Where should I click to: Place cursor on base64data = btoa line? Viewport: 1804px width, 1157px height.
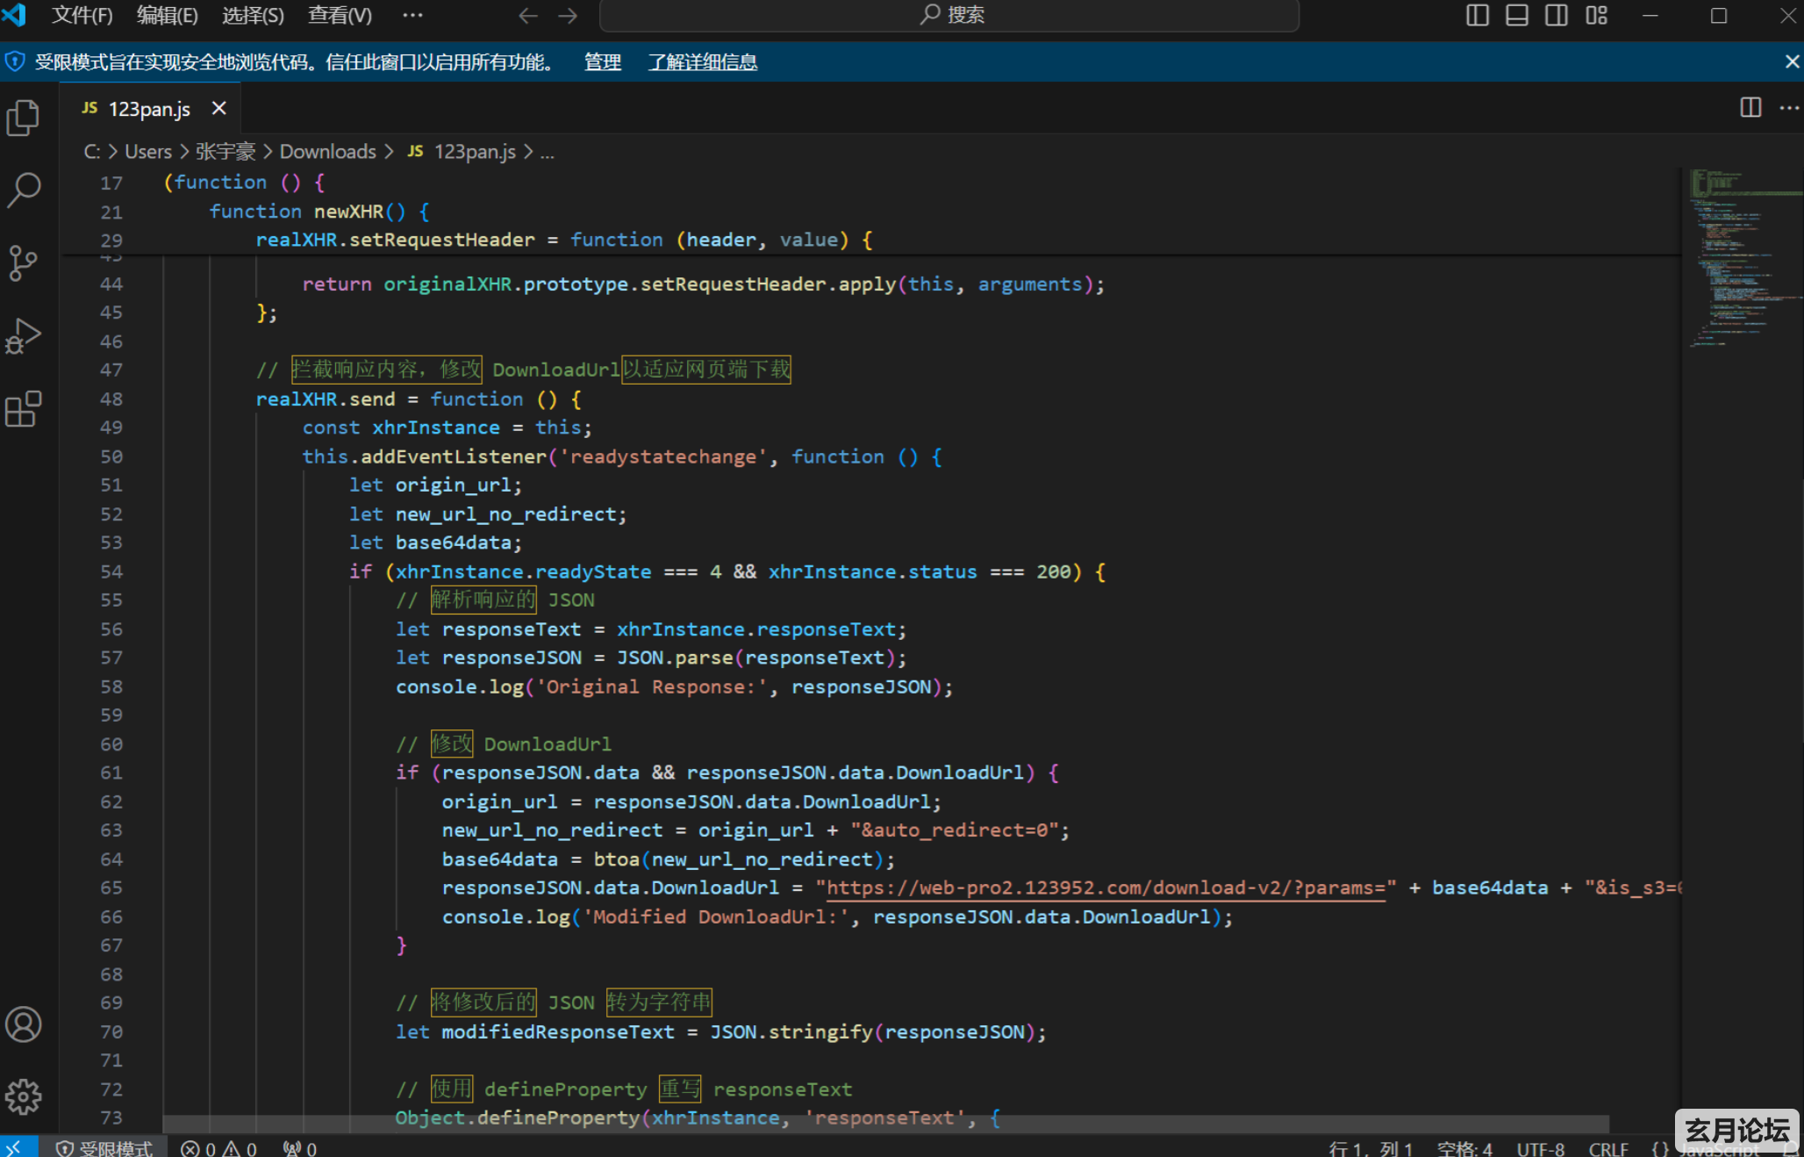click(668, 859)
